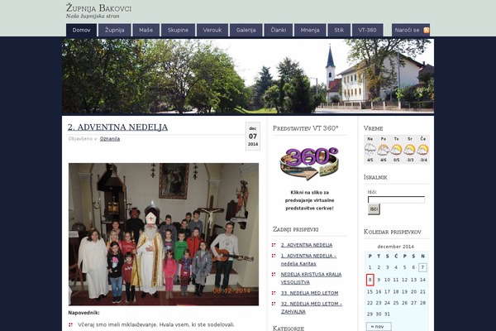Click Thursday (Če) weather icon
This screenshot has width=496, height=331.
[x=423, y=149]
